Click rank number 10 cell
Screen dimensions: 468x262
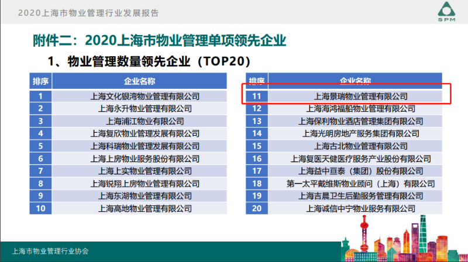click(x=40, y=208)
